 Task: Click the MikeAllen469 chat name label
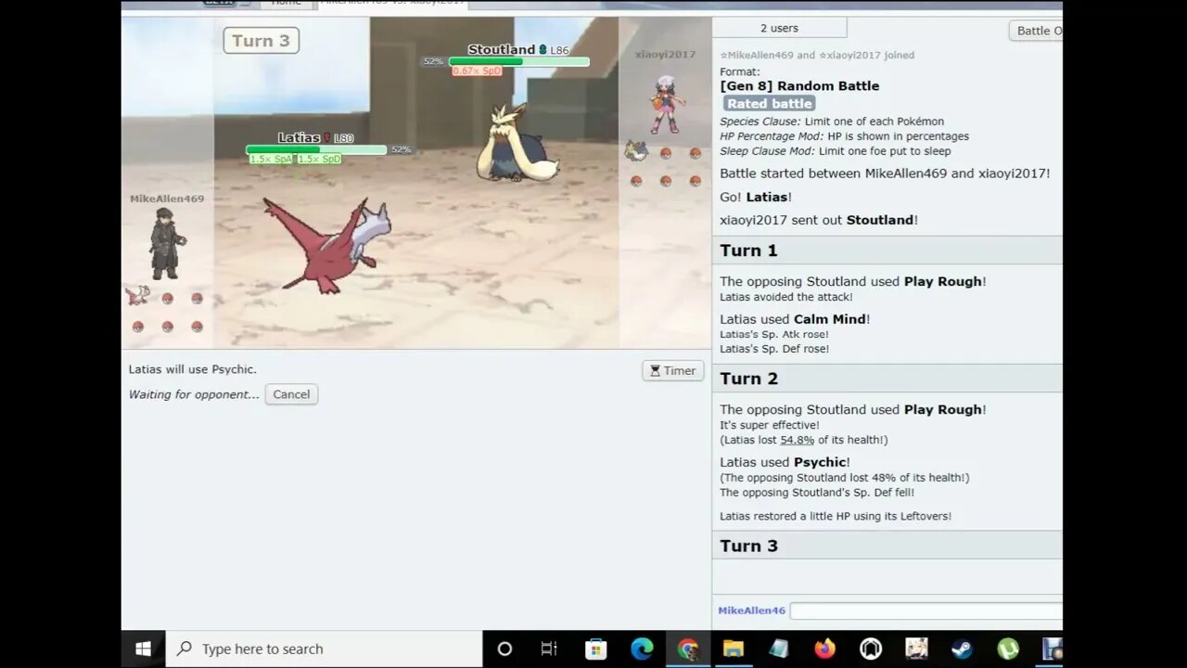point(751,610)
